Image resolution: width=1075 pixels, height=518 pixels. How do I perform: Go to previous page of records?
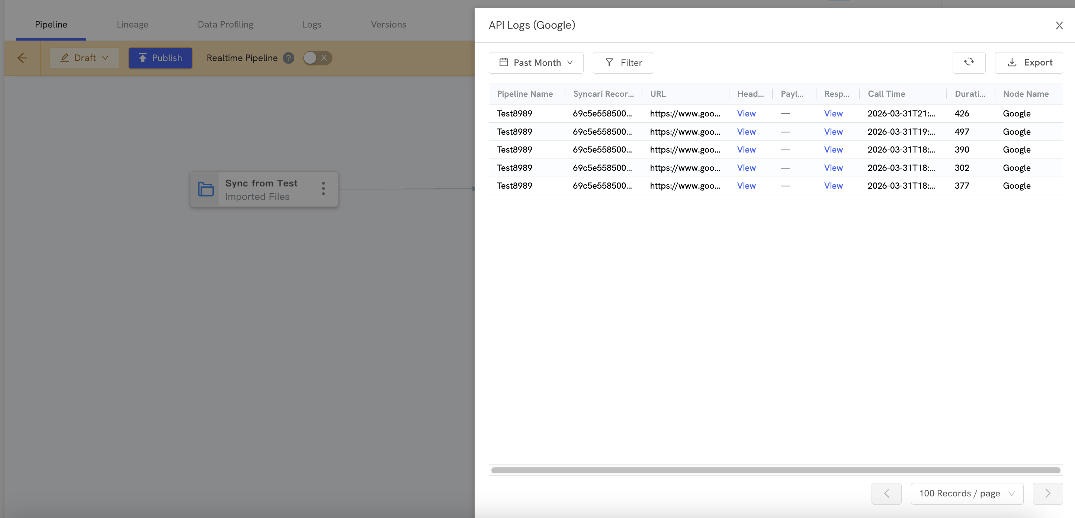886,493
